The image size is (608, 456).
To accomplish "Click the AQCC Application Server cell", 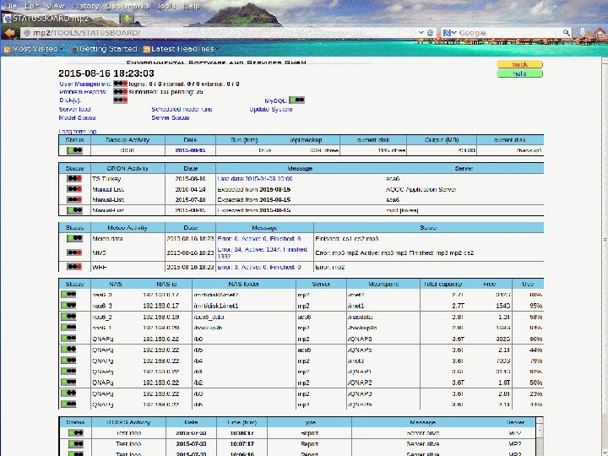I will tap(421, 189).
